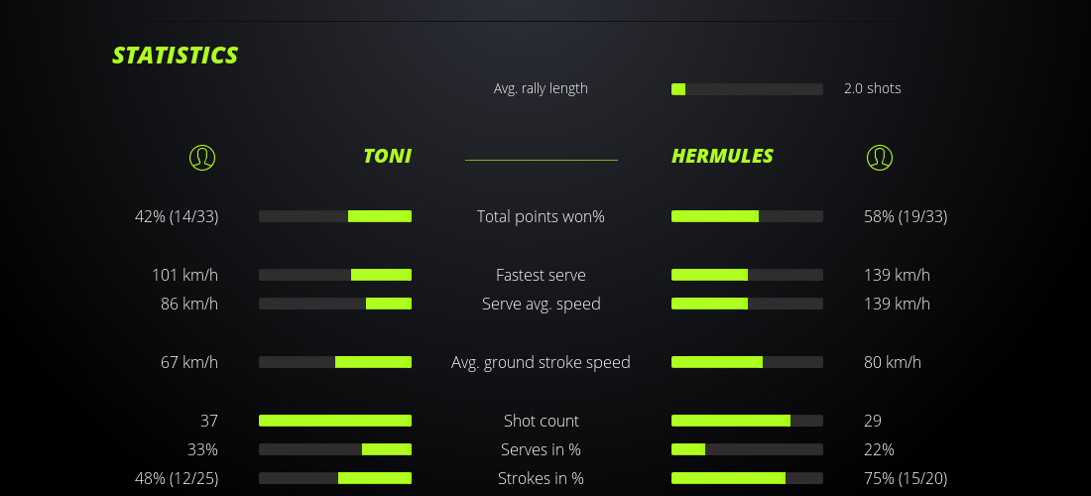Click Toni's Shot count bar
The image size is (1091, 496).
tap(335, 421)
